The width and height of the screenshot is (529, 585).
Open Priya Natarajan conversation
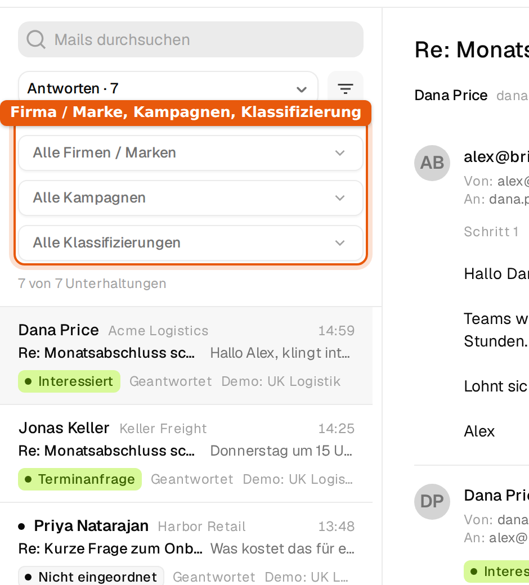[x=186, y=544]
